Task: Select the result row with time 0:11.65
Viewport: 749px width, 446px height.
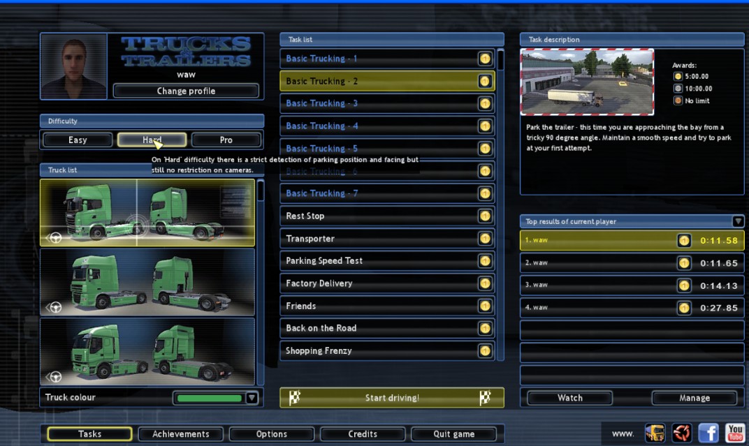Action: pos(632,263)
